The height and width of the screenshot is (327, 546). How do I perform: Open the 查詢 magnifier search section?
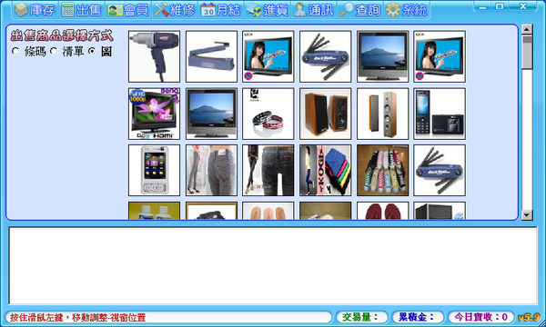click(x=359, y=10)
